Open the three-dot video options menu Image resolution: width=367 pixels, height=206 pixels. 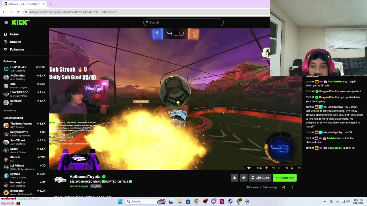(293, 187)
